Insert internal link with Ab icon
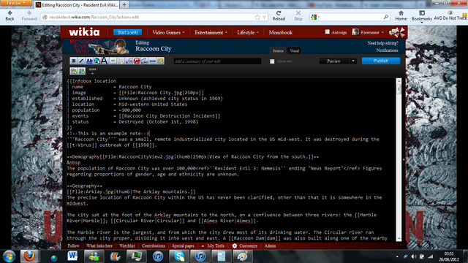The height and width of the screenshot is (263, 468). pyautogui.click(x=89, y=61)
